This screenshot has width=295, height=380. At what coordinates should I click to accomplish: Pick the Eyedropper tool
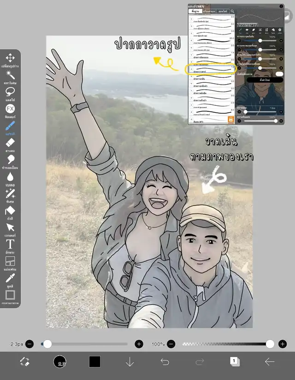pos(10,278)
